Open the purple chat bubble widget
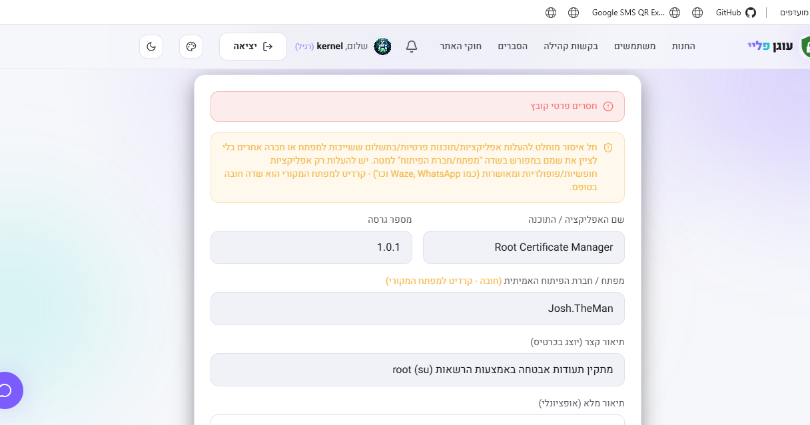The width and height of the screenshot is (810, 425). click(7, 390)
